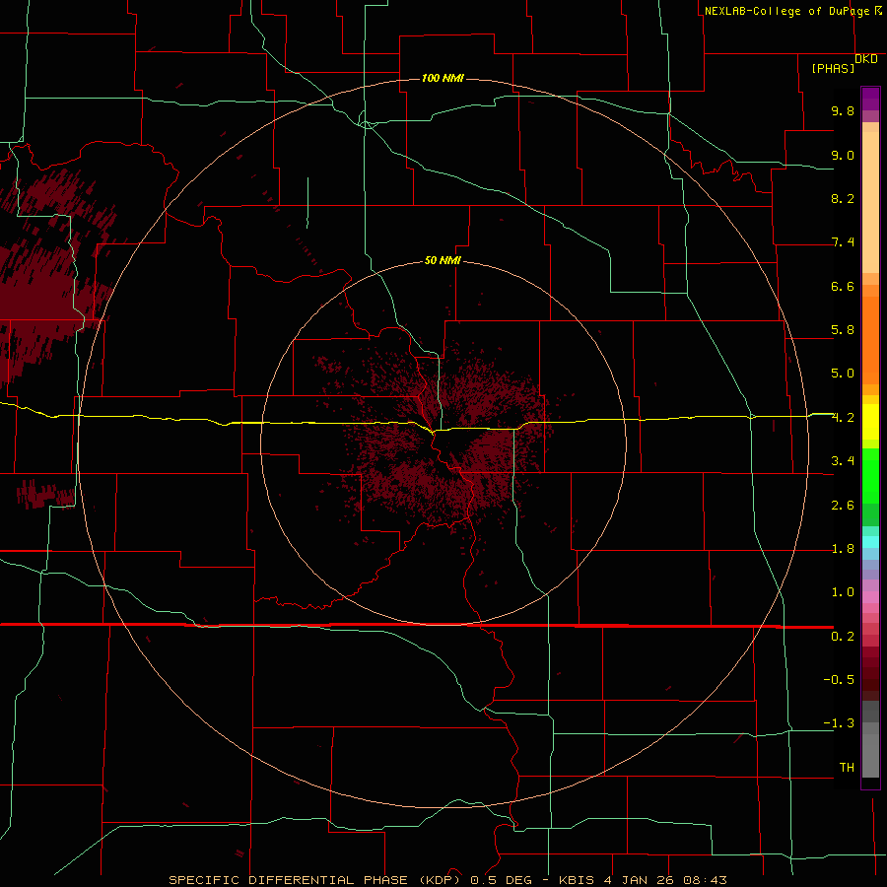Image resolution: width=887 pixels, height=887 pixels.
Task: Click the cyan swatch near 1.8
Action: coord(870,542)
